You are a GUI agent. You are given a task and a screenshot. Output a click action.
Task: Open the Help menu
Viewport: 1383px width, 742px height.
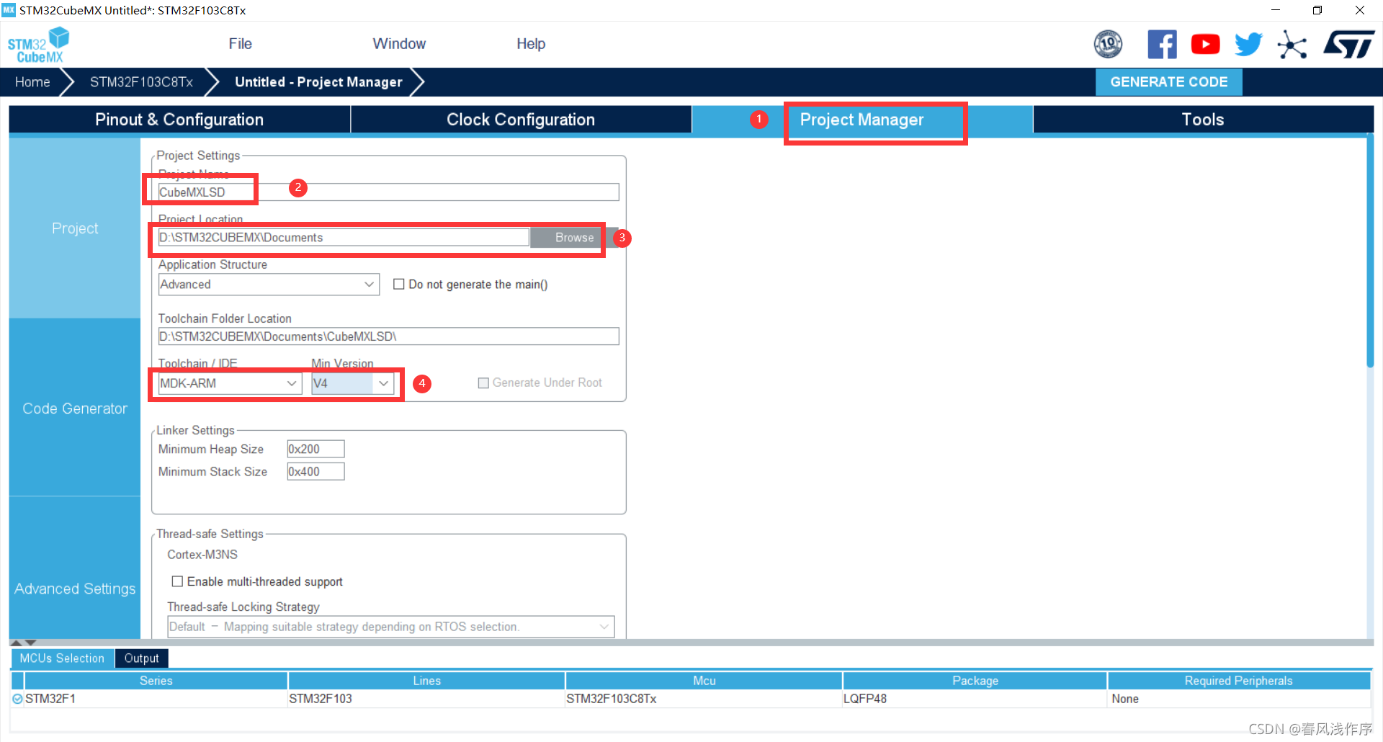[x=531, y=44]
